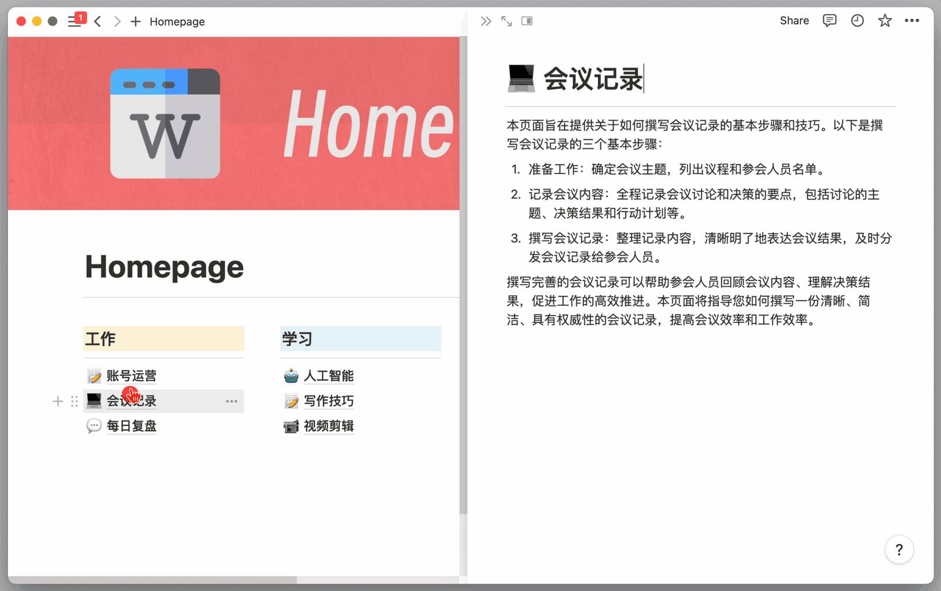The width and height of the screenshot is (941, 591).
Task: Click the camera icon beside 视频剪辑
Action: tap(291, 426)
